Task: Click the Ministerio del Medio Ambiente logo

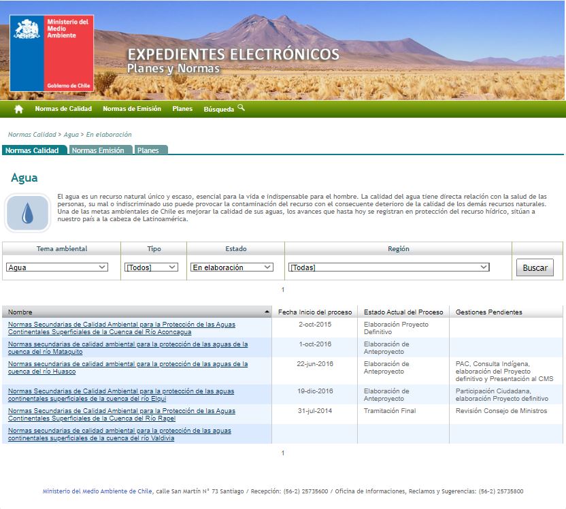Action: [52, 53]
